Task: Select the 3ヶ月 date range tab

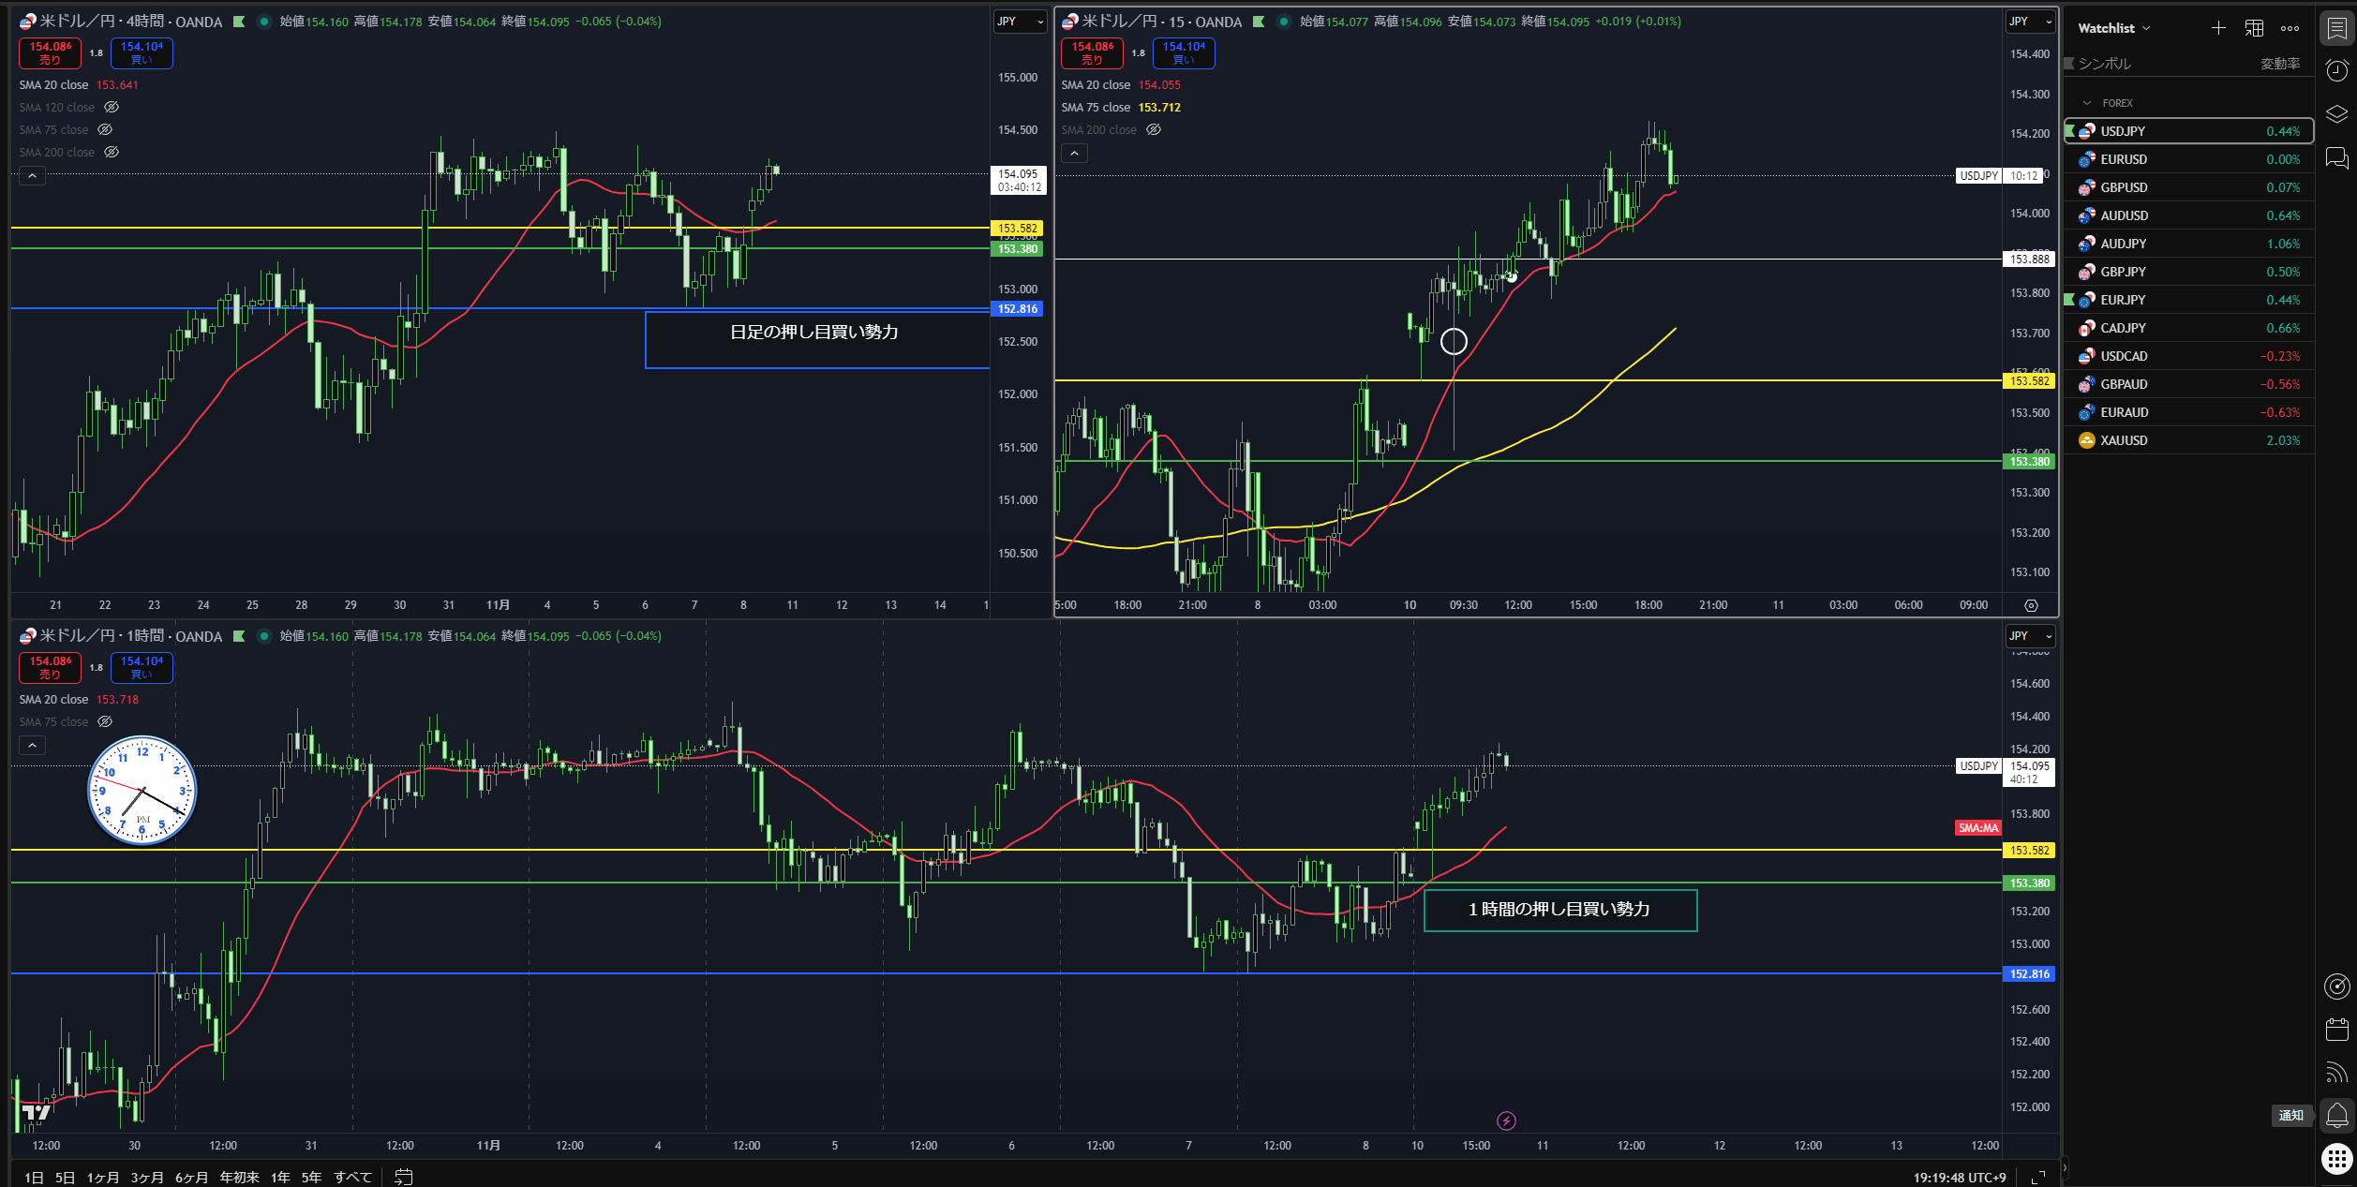Action: click(146, 1177)
